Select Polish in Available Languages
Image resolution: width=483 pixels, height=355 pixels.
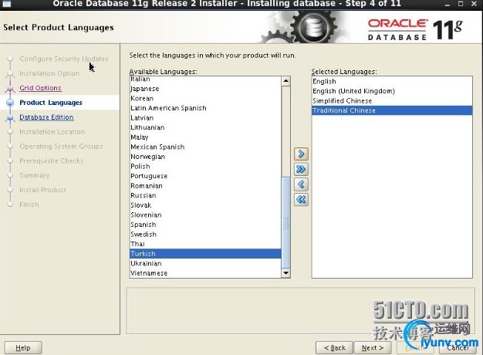point(205,166)
